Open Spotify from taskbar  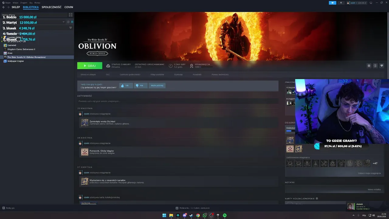225,215
